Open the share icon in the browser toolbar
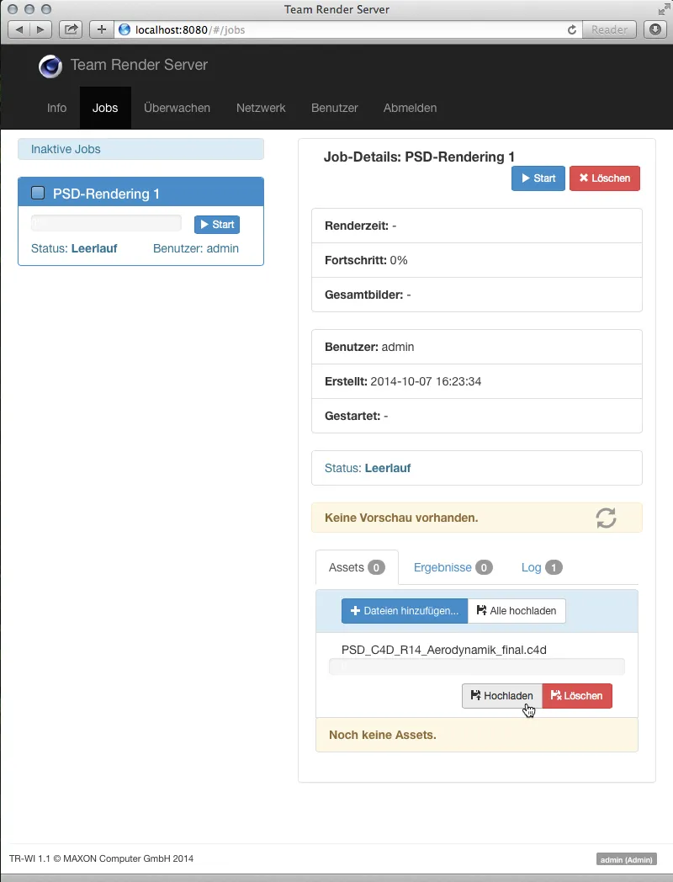Image resolution: width=673 pixels, height=882 pixels. tap(71, 29)
